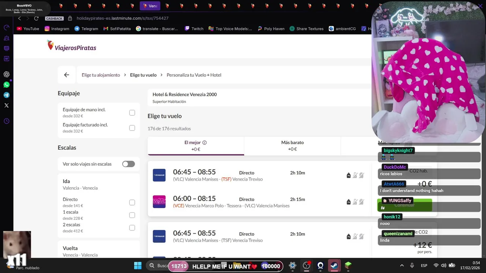This screenshot has height=273, width=486.
Task: Check the Ida Directo checkbox
Action: (x=132, y=202)
